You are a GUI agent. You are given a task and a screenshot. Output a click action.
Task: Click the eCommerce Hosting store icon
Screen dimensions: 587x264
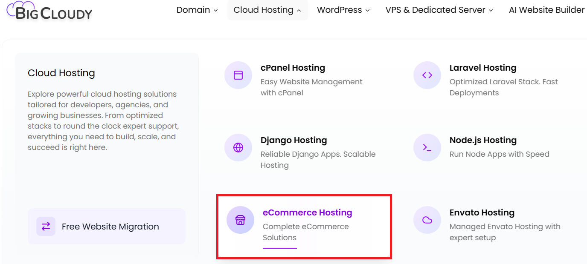(x=240, y=220)
